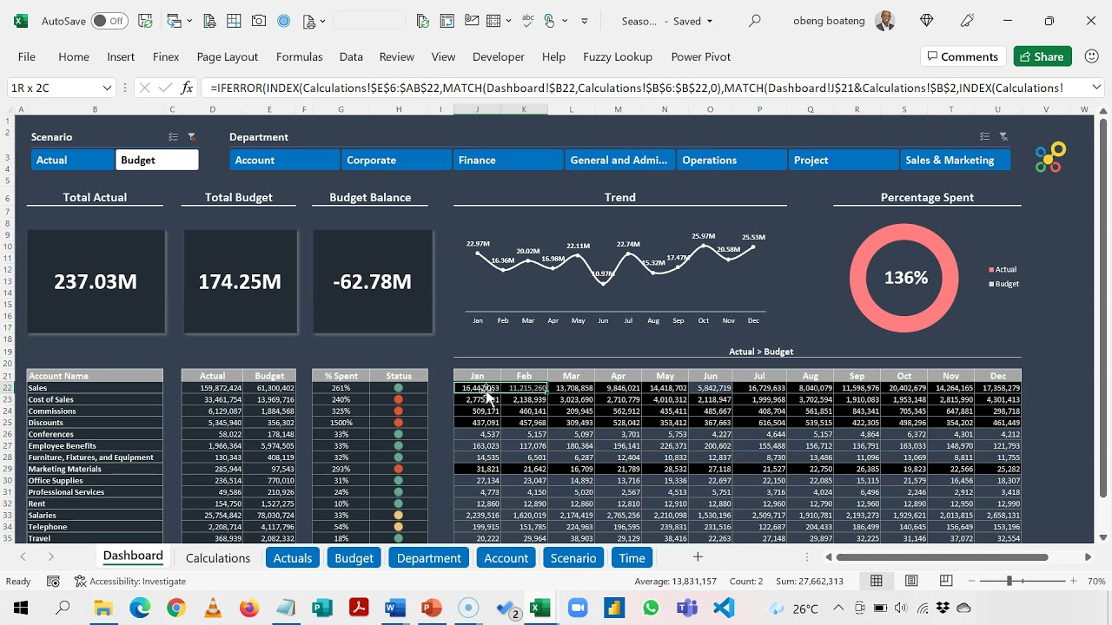Select Project in Department slicer
The width and height of the screenshot is (1112, 625).
click(x=843, y=160)
